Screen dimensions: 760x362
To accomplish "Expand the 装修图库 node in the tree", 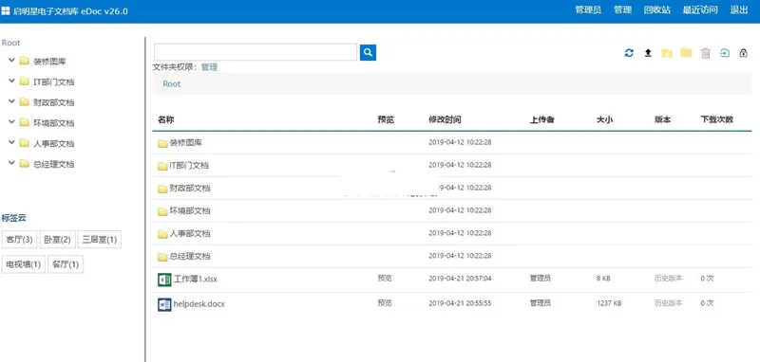I will (x=11, y=61).
